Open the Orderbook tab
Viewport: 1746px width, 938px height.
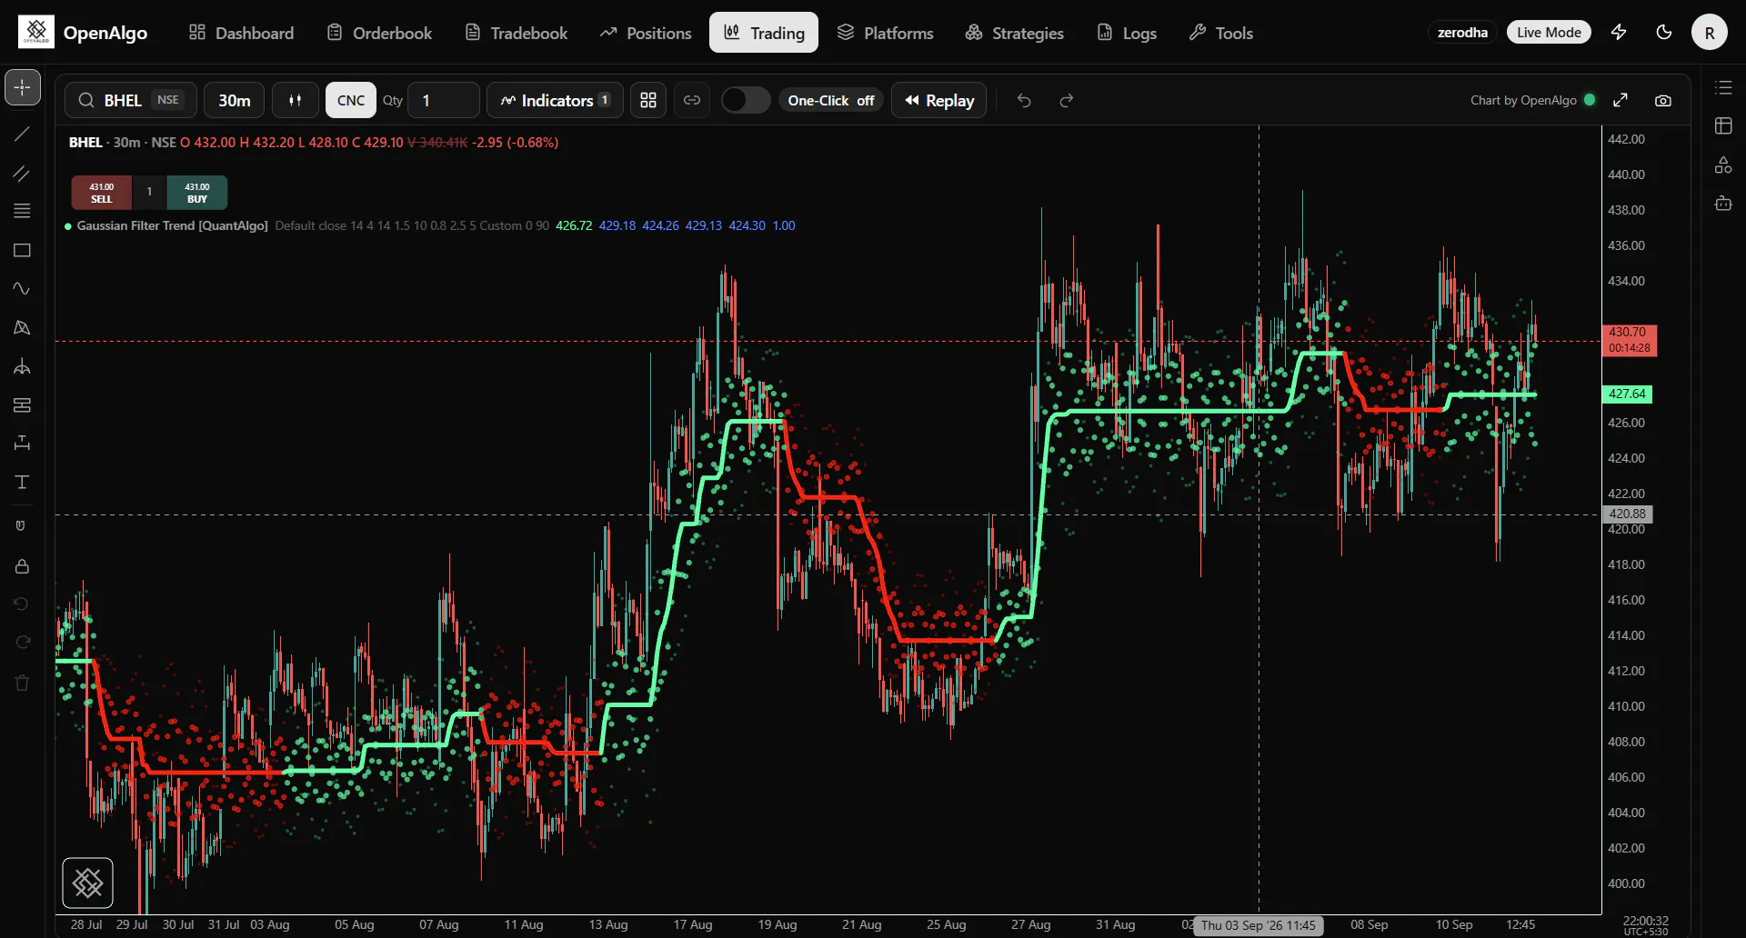379,33
